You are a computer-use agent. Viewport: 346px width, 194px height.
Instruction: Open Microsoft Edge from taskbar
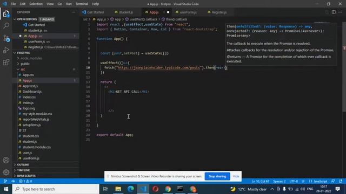[131, 189]
